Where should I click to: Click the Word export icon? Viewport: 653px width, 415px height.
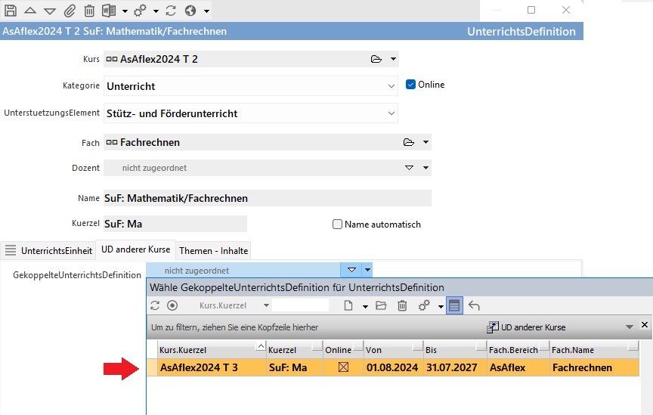[x=109, y=11]
